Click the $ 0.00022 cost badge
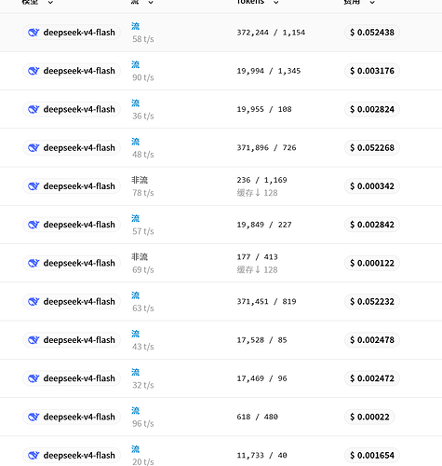The width and height of the screenshot is (442, 466). pyautogui.click(x=369, y=417)
